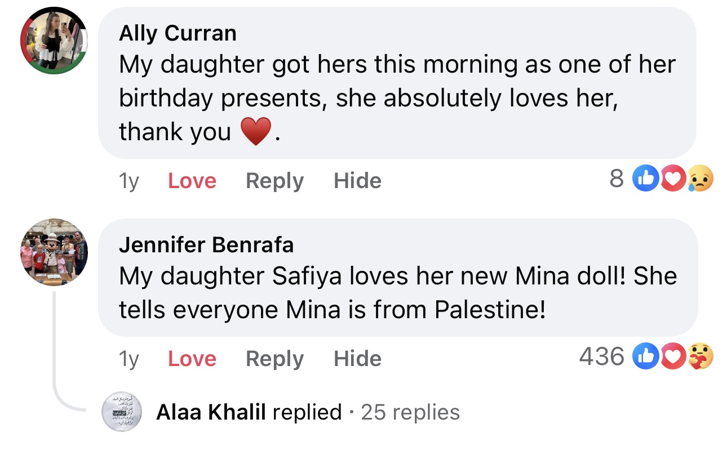Click the heart reaction icon on Ally's comment
Screen dimensions: 727x450
[x=671, y=179]
